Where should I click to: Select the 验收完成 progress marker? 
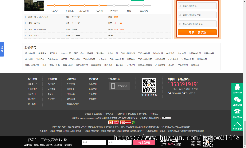[x=143, y=5]
